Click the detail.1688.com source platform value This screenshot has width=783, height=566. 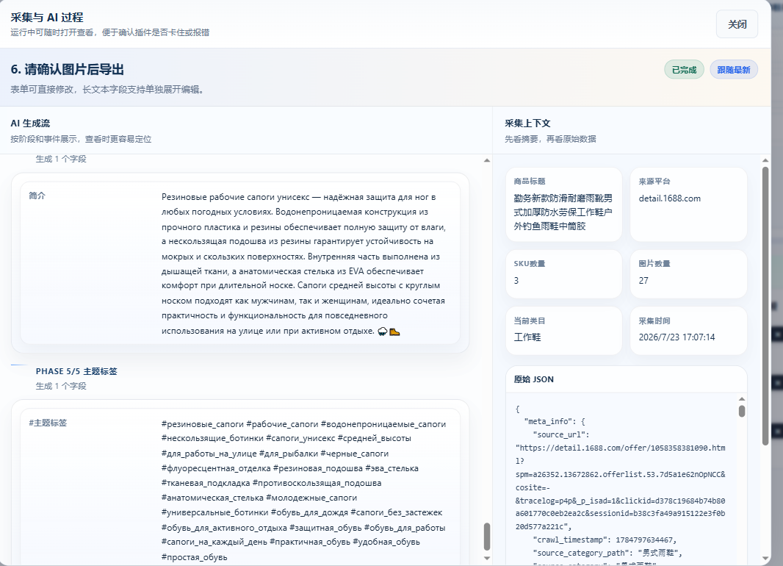(670, 198)
